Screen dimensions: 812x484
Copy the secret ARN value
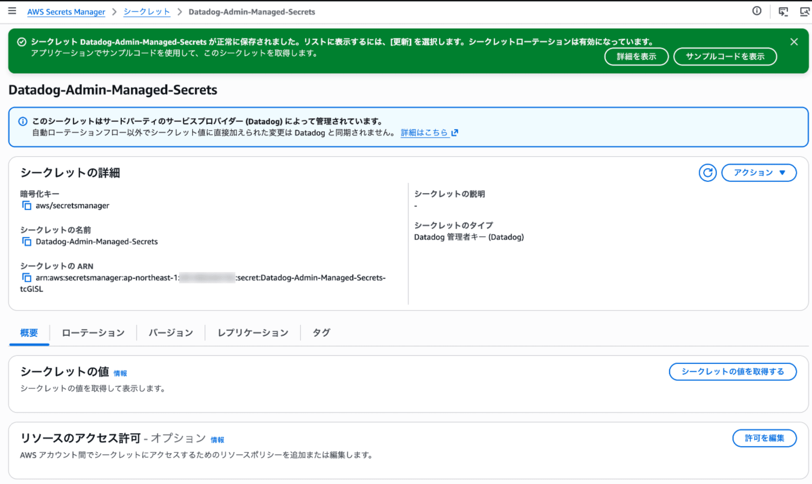point(27,277)
